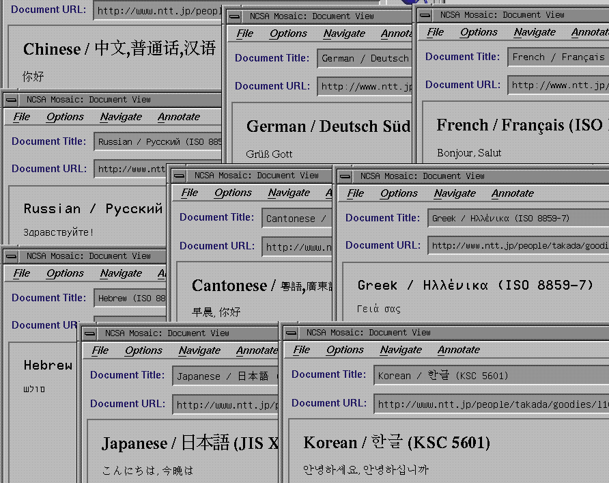This screenshot has height=483, width=609.
Task: Open the Options menu in the Japanese window
Action: [143, 350]
